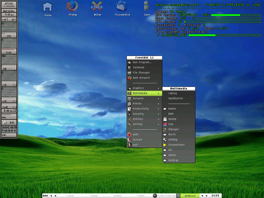264x198 pixels.
Task: Start Xvidcap from the Multimedia submenu
Action: click(179, 160)
